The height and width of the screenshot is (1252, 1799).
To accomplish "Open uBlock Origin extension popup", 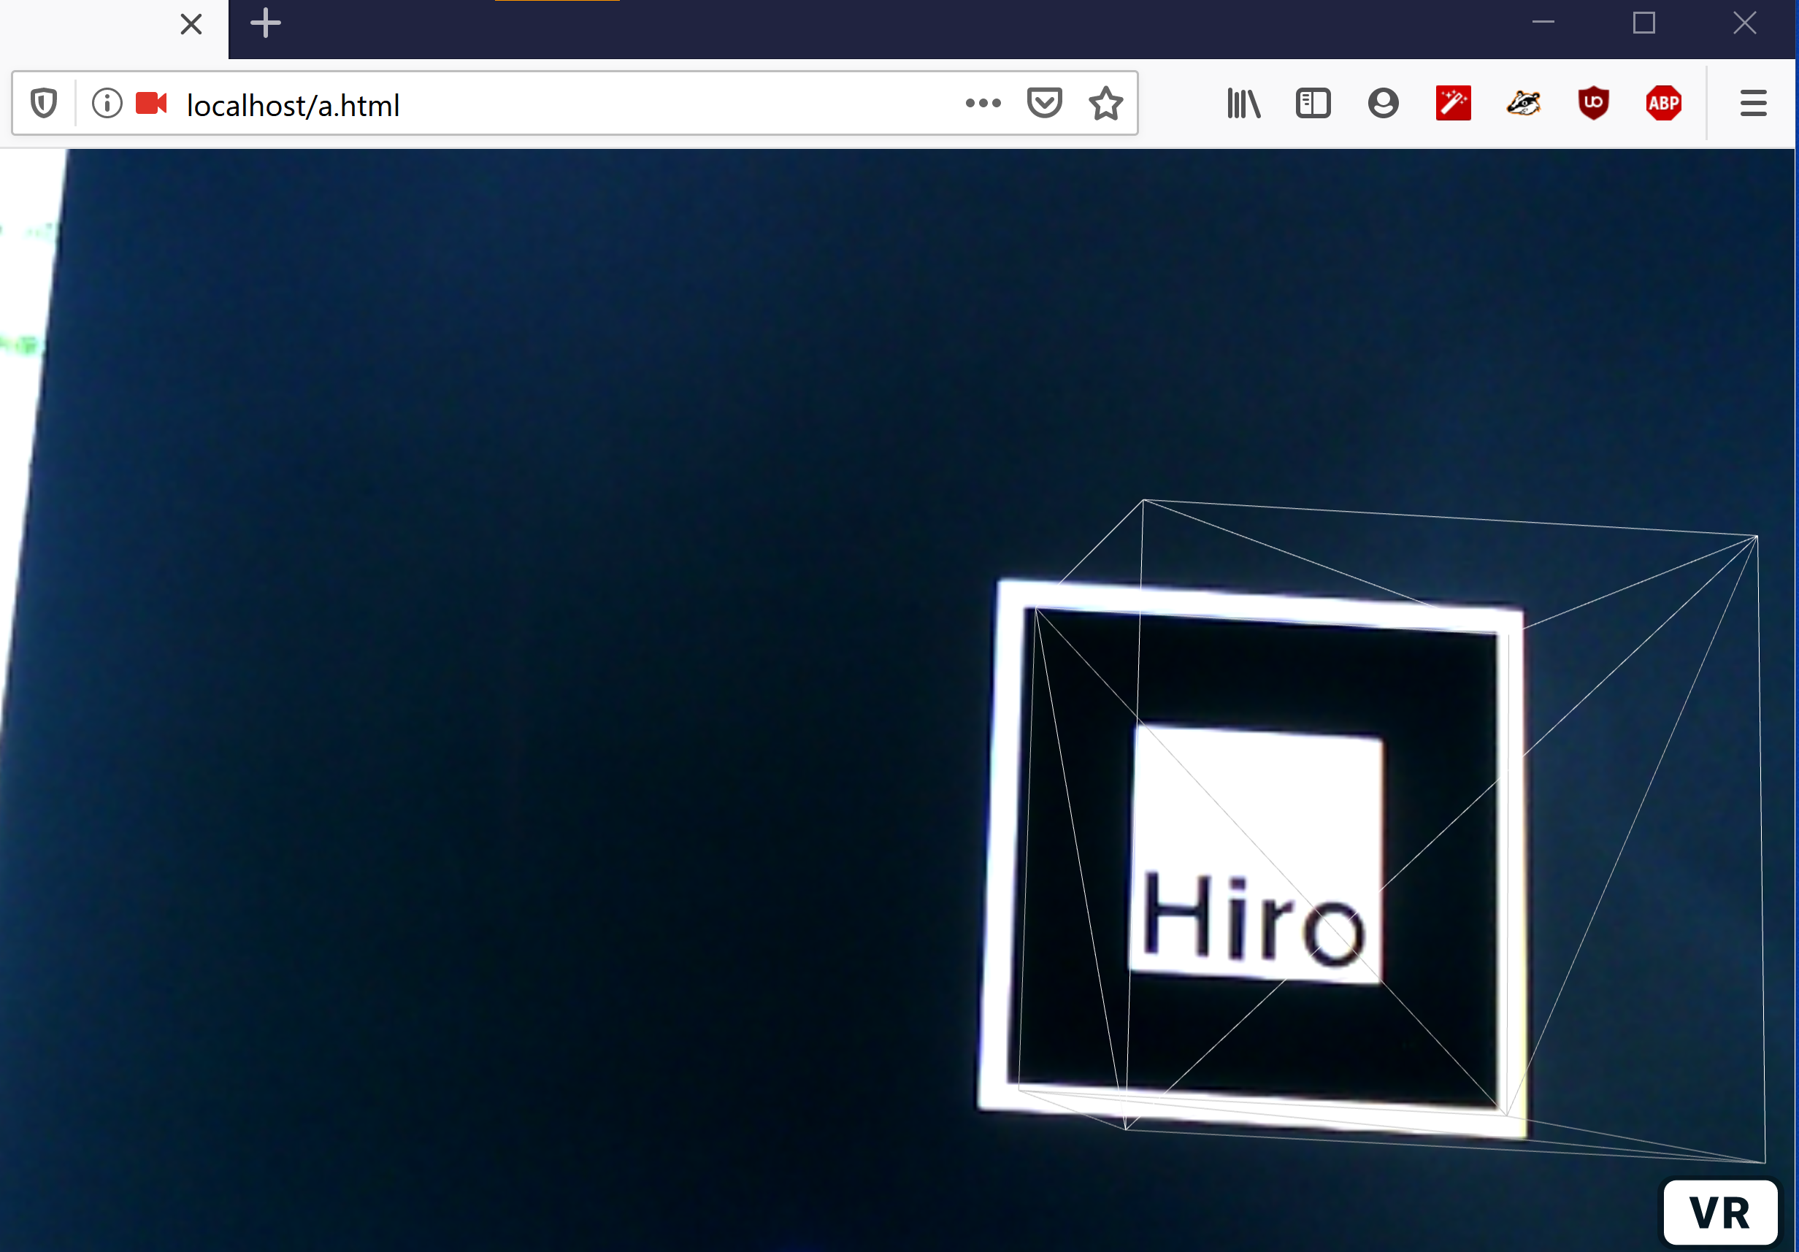I will (1593, 104).
